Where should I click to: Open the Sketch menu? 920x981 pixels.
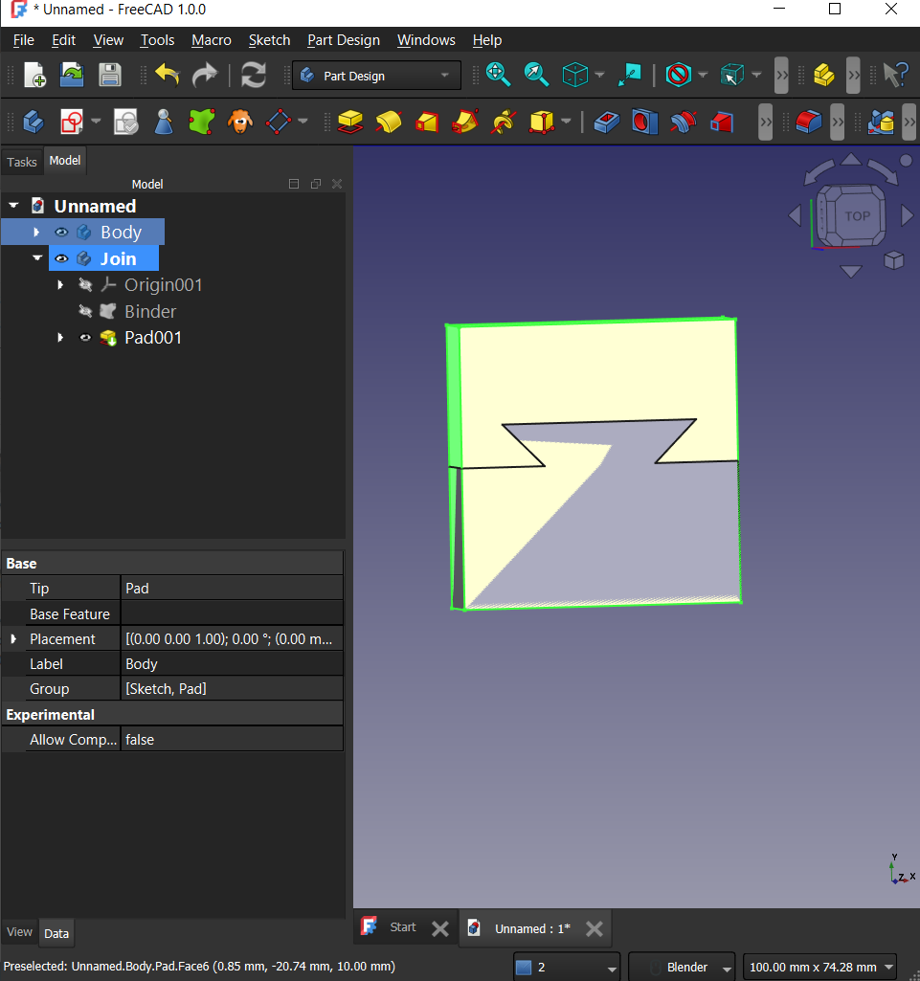(x=269, y=40)
